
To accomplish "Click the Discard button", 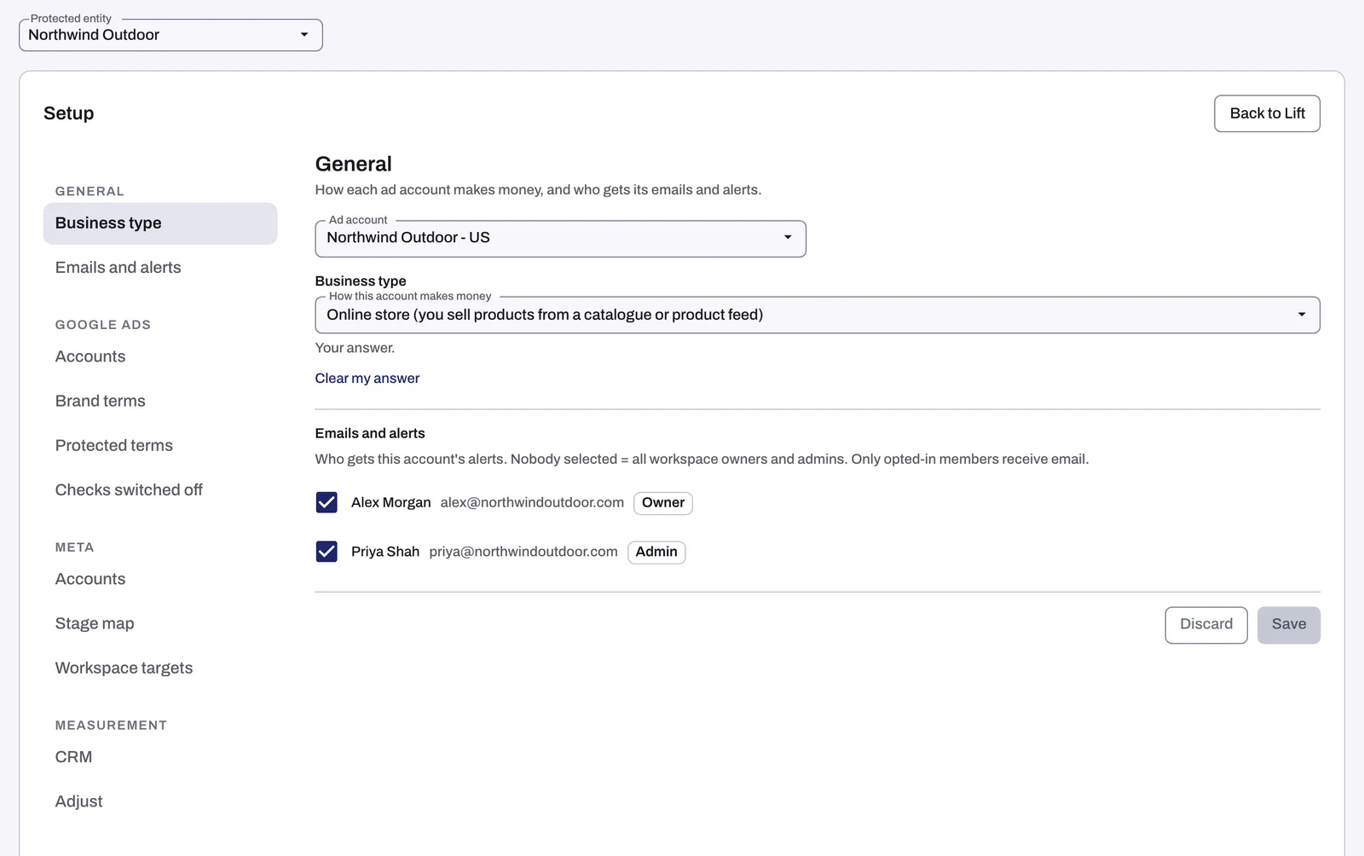I will pyautogui.click(x=1205, y=625).
